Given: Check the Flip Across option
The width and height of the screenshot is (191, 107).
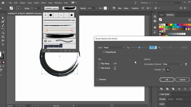Looking at the screenshot, I should (x=99, y=68).
